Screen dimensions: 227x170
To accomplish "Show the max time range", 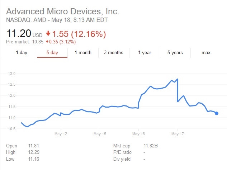I will [206, 53].
